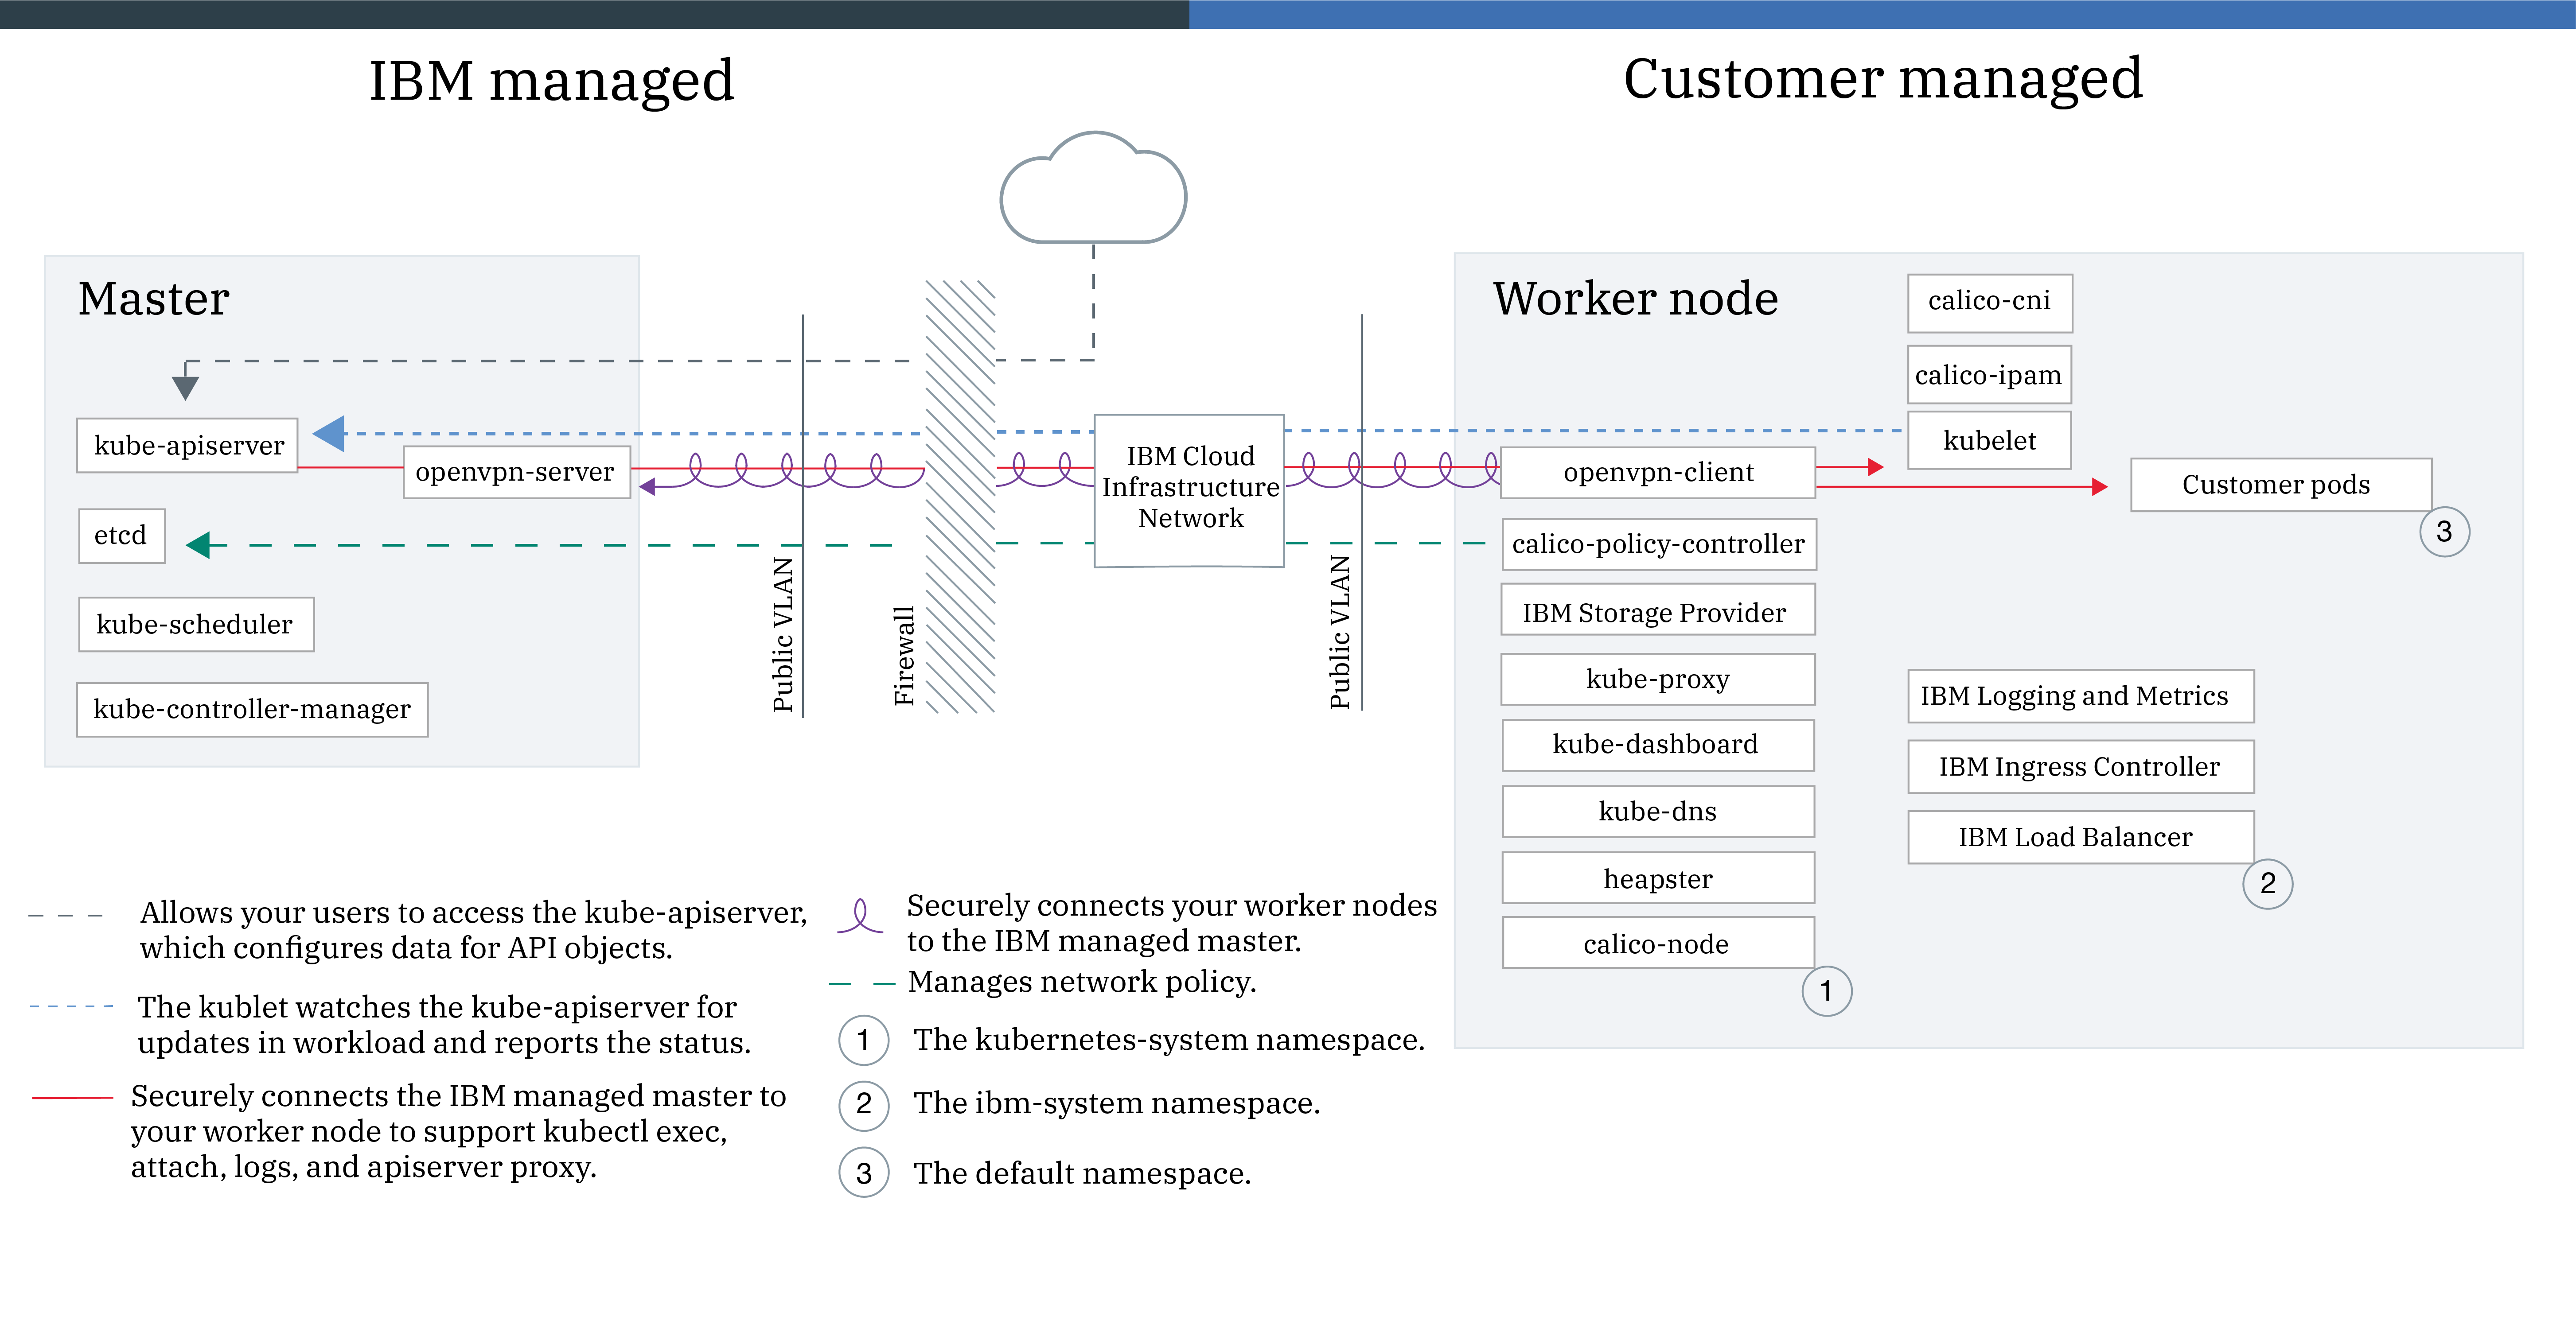Click the purple arrowhead beside openvpn-server
Screen dimensions: 2576x1328
pos(647,487)
